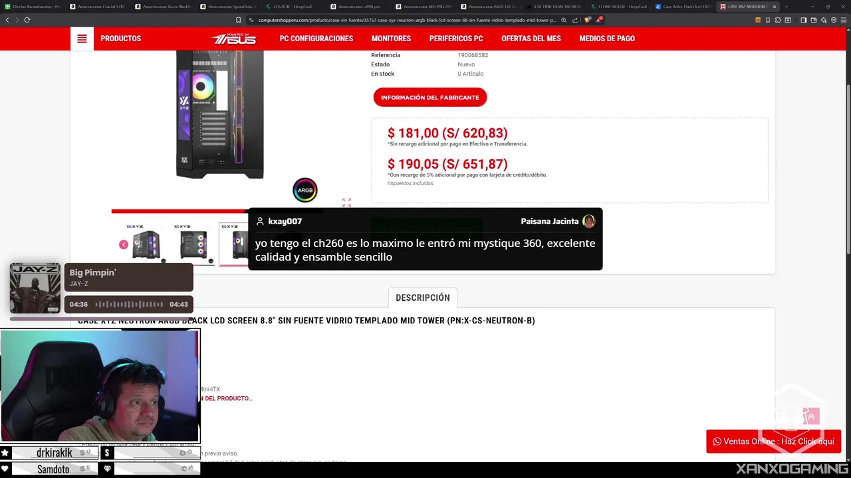Click the Big Pimpin' song progress waveform
Viewport: 851px width, 478px height.
click(x=129, y=304)
